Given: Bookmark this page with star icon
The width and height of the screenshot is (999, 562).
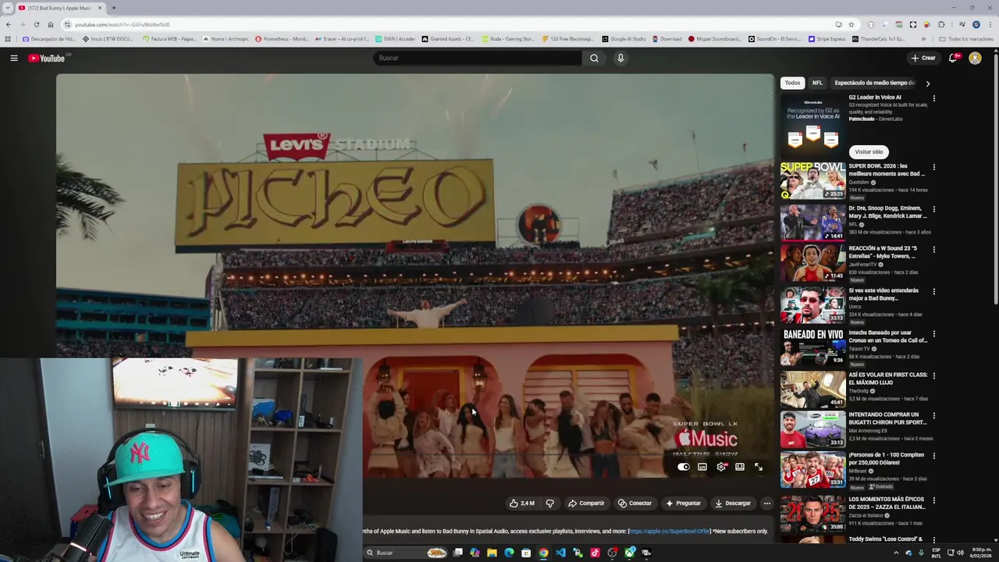Looking at the screenshot, I should [x=851, y=24].
